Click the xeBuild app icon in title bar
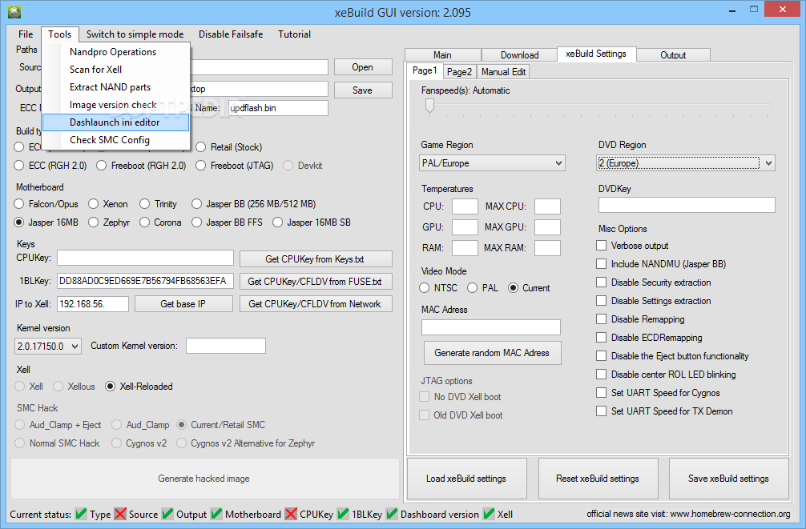This screenshot has height=529, width=806. pyautogui.click(x=14, y=11)
